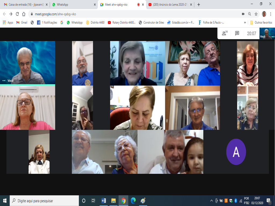Viewport: 275px width, 206px height.
Task: Open the Meet chat messages icon
Action: pyautogui.click(x=237, y=33)
